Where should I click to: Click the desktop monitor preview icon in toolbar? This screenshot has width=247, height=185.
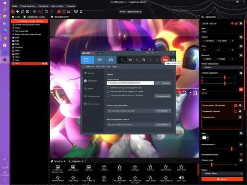click(76, 11)
